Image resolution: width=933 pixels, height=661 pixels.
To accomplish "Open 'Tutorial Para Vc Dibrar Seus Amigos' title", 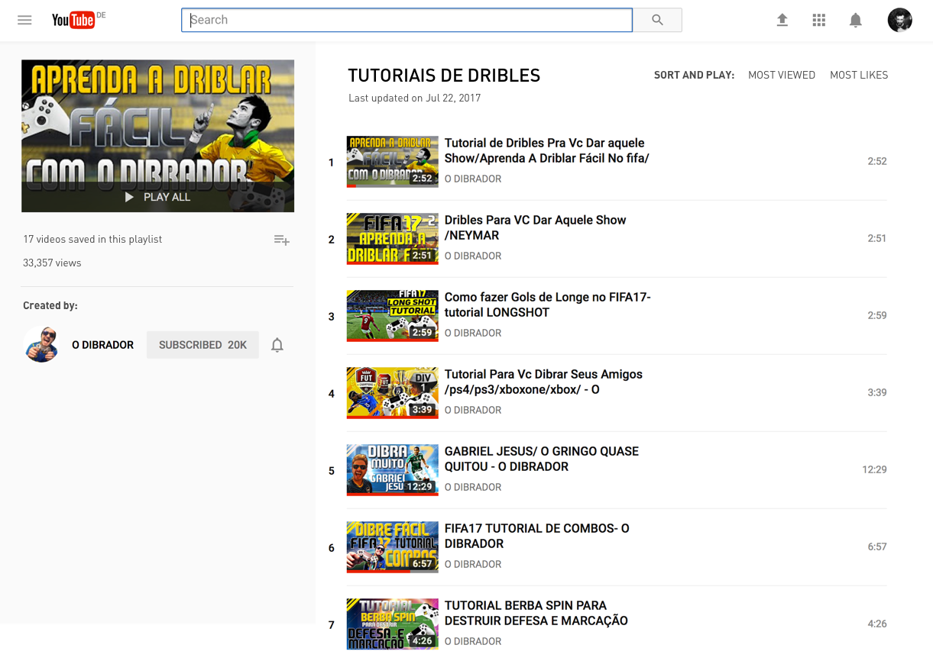I will [x=543, y=382].
